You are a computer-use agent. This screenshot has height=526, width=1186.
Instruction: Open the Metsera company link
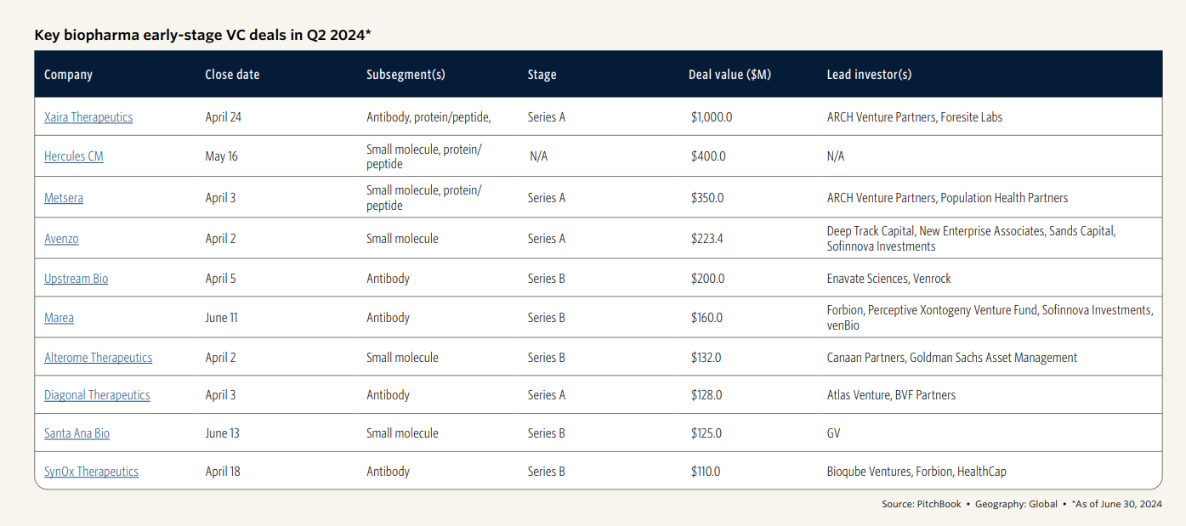[x=64, y=198]
